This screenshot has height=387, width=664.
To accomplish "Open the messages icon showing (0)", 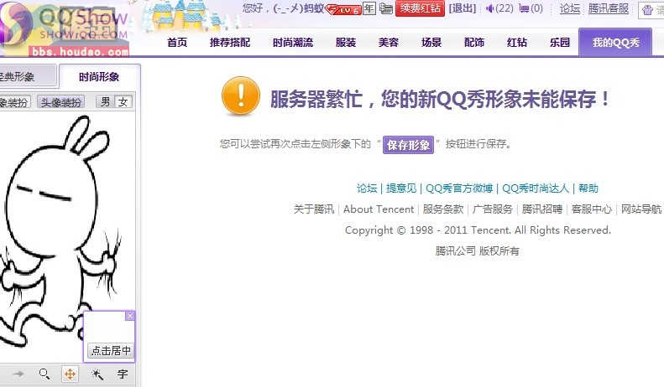I will 531,8.
